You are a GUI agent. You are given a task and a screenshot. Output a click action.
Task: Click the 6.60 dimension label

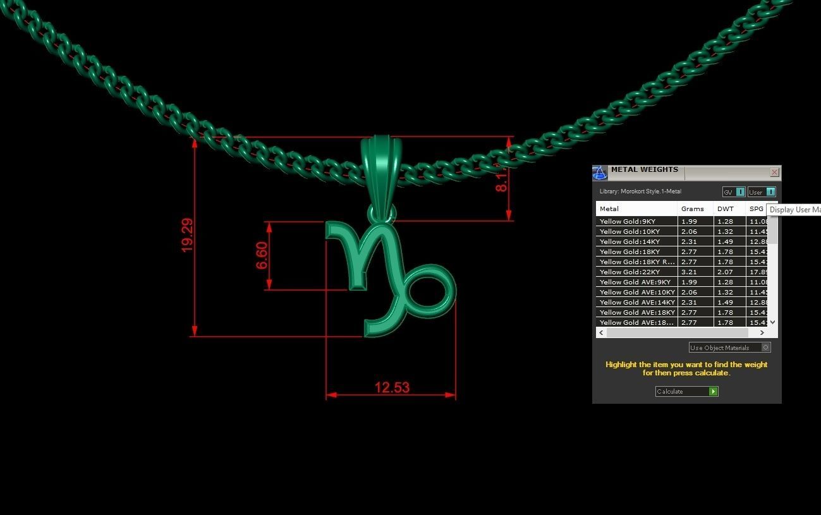pos(262,255)
